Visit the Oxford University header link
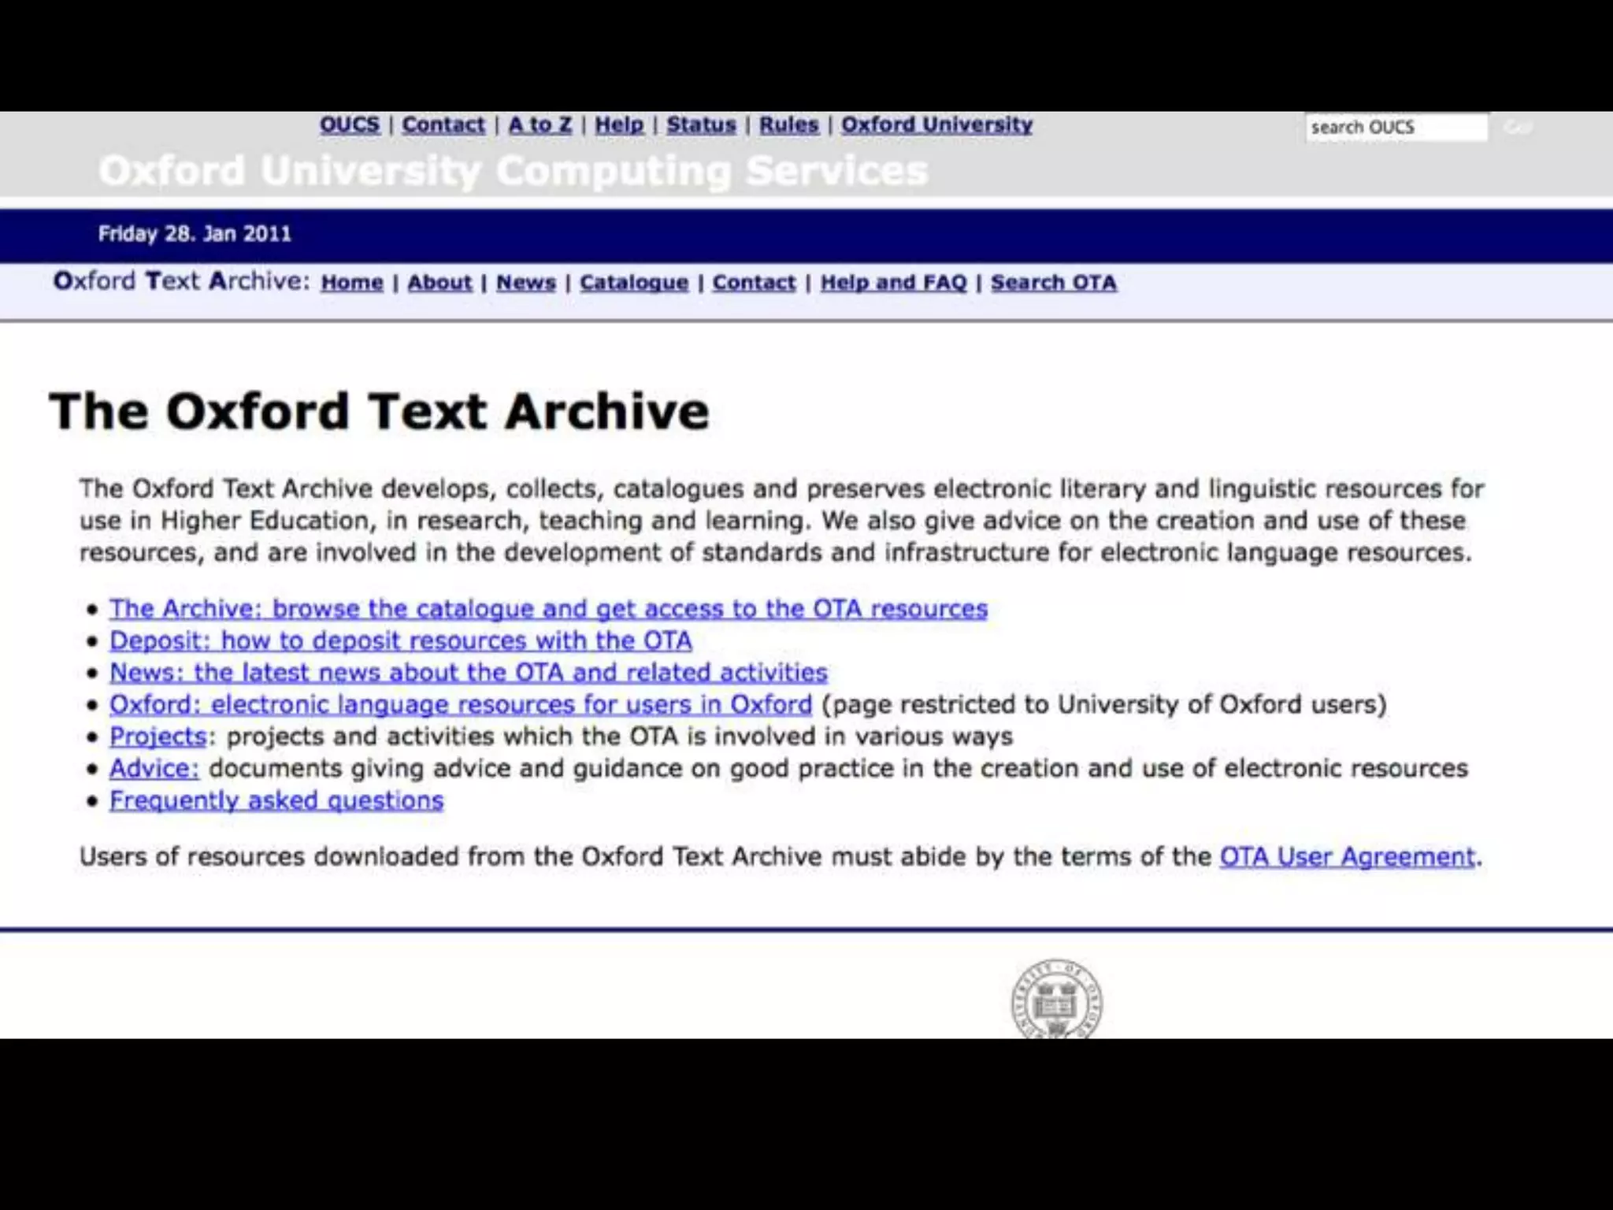This screenshot has height=1210, width=1613. point(936,124)
